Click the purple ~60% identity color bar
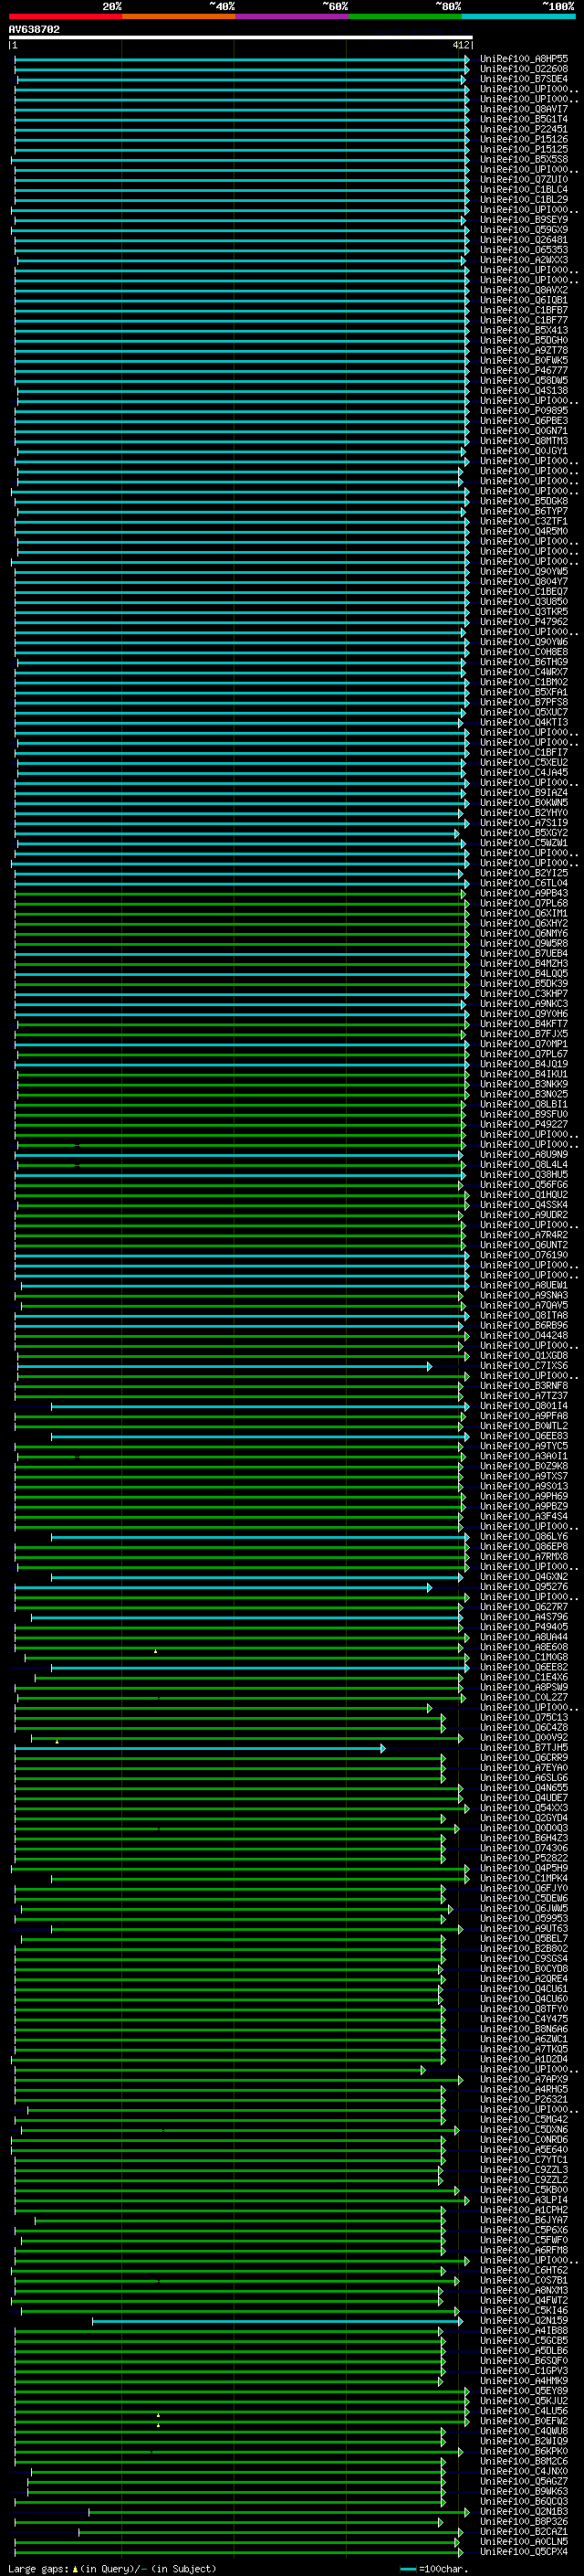 click(x=293, y=16)
